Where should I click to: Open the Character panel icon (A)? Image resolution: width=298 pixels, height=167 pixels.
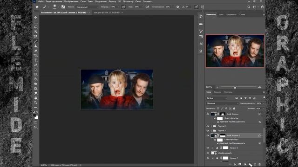[201, 44]
